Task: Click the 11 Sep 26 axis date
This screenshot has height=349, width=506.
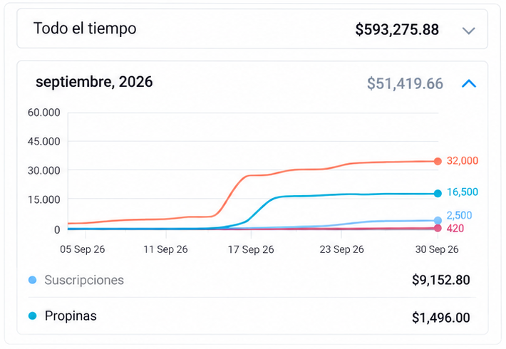Action: coord(165,249)
